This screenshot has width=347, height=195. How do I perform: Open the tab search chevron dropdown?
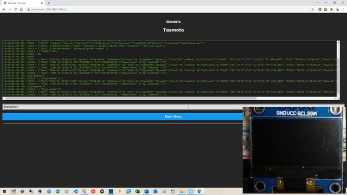[318, 3]
